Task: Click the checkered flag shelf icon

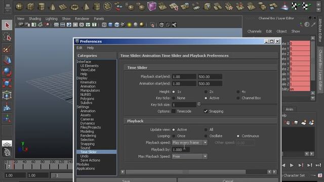Action: pos(296,6)
